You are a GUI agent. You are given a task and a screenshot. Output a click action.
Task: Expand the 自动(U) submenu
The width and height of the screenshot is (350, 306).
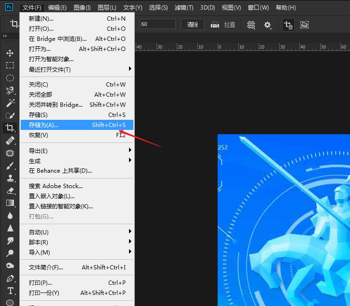coord(77,232)
